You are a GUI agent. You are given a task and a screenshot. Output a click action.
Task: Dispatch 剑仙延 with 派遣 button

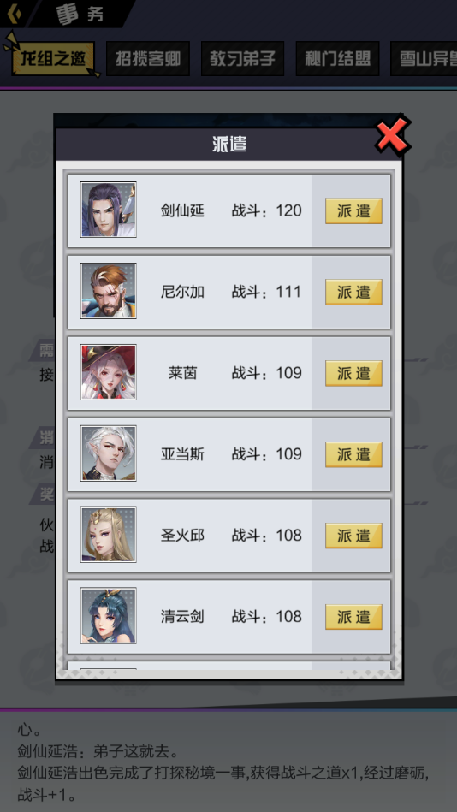point(354,210)
